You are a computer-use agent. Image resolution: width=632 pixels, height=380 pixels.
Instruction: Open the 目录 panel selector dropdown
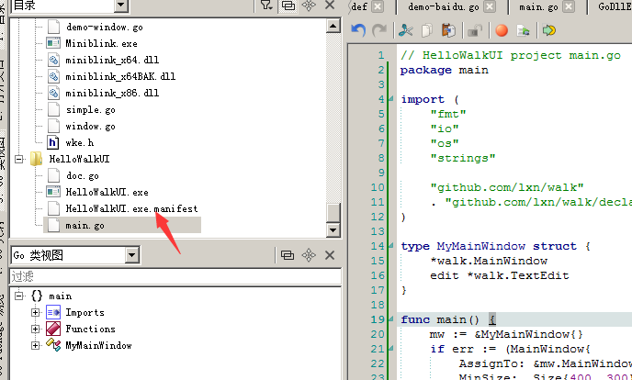(120, 6)
